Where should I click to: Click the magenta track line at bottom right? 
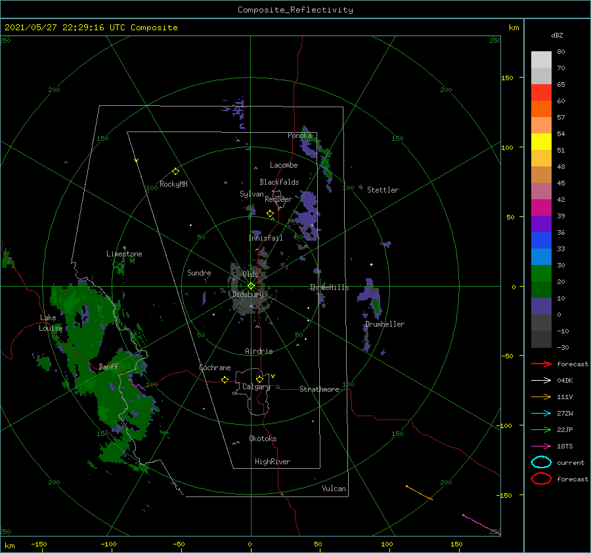(481, 524)
